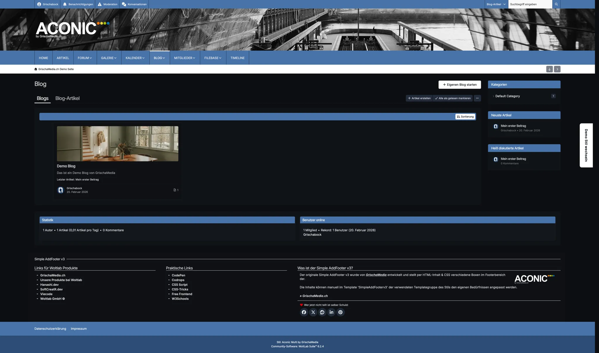This screenshot has height=353, width=599.
Task: Open Grischabock user menu
Action: [47, 4]
